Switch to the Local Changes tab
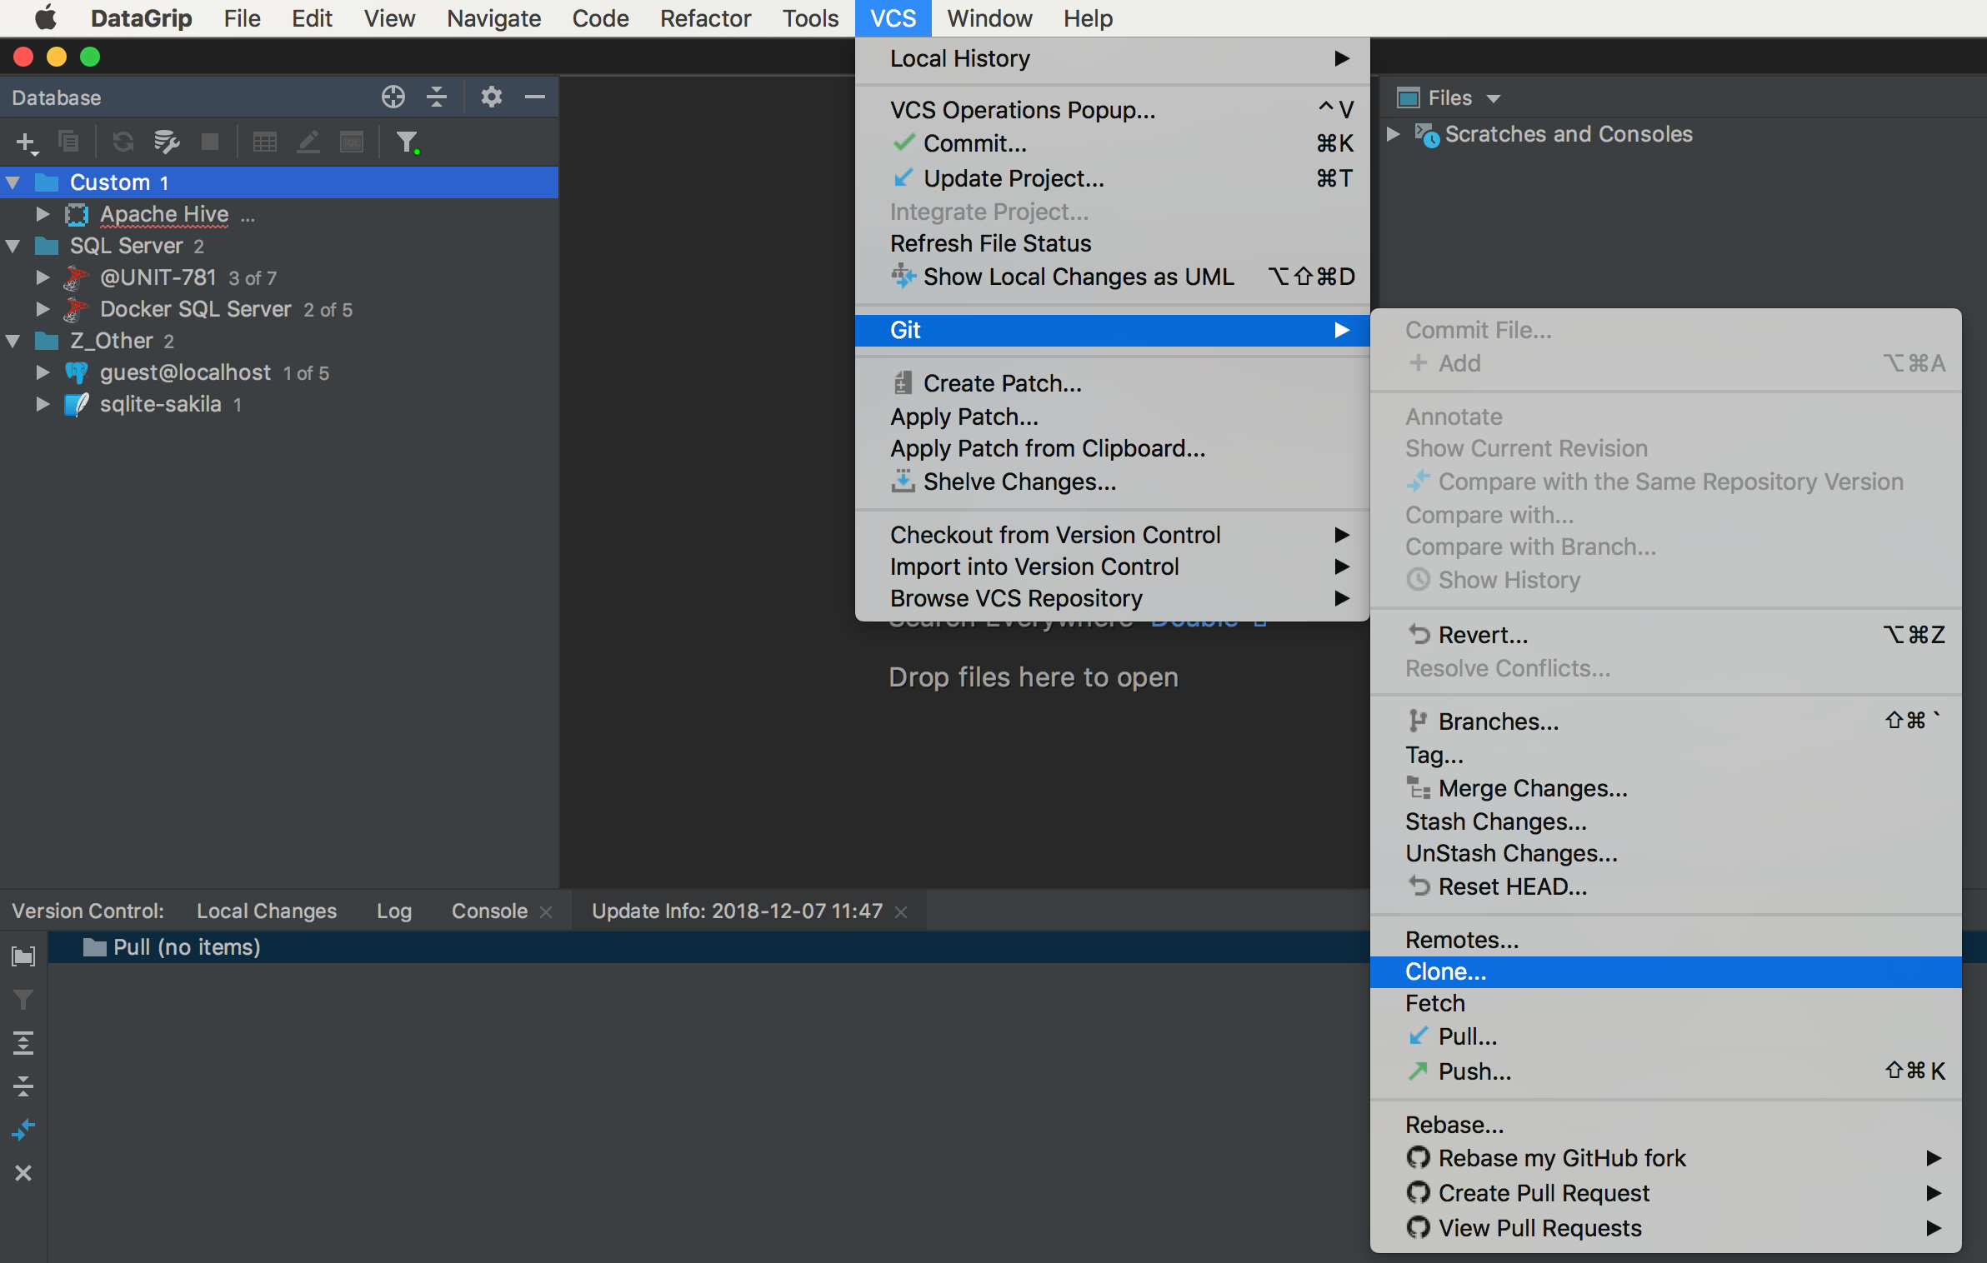 (266, 911)
